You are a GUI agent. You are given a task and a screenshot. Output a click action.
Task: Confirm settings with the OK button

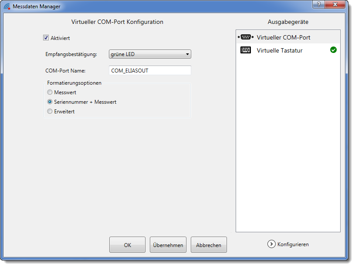click(127, 245)
